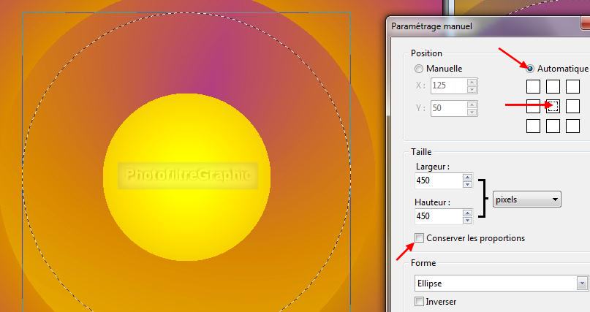Decrease Largeur with the down arrow
Screen dimensions: 590x312
pyautogui.click(x=468, y=184)
